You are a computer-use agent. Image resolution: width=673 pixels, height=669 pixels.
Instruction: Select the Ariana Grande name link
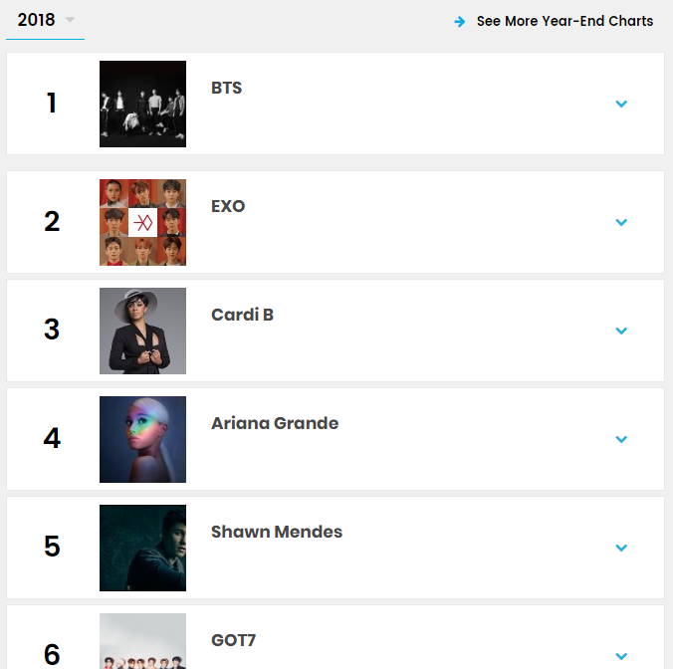point(275,423)
